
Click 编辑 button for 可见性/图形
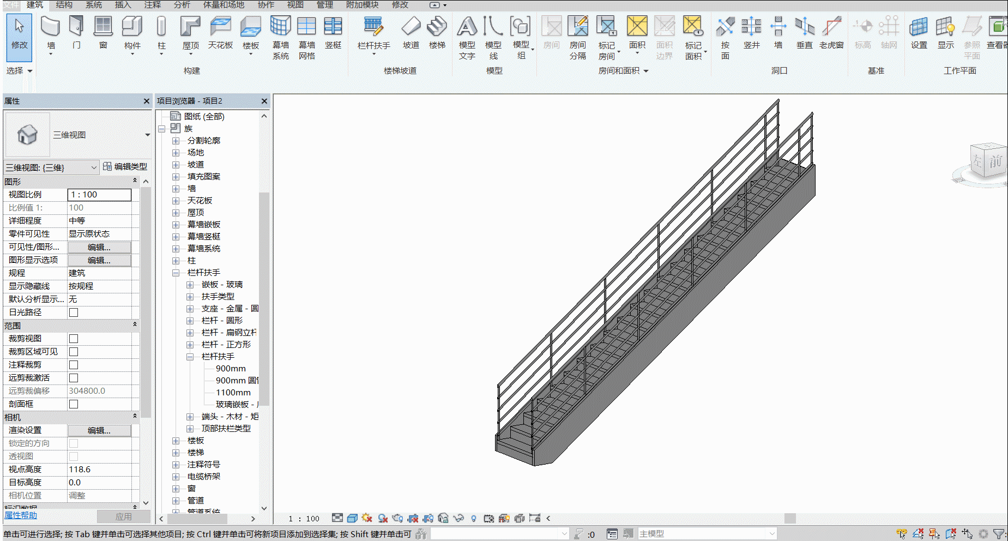(99, 247)
